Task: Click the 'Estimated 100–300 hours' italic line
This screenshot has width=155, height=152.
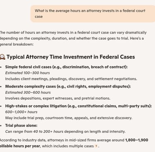Action: point(27,73)
